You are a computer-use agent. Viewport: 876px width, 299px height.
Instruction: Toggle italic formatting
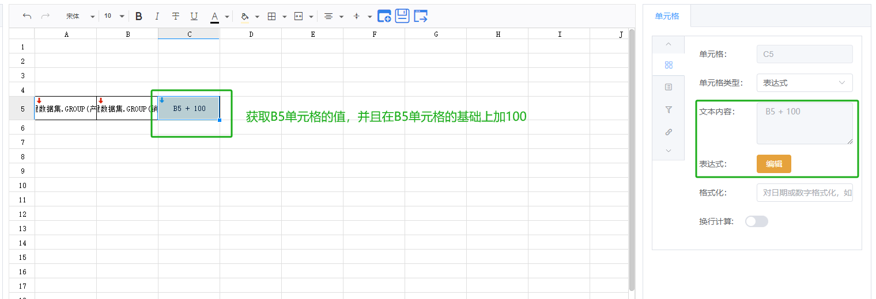(x=157, y=16)
